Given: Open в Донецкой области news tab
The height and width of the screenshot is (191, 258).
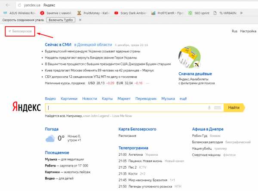Looking at the screenshot, I should pyautogui.click(x=93, y=45).
